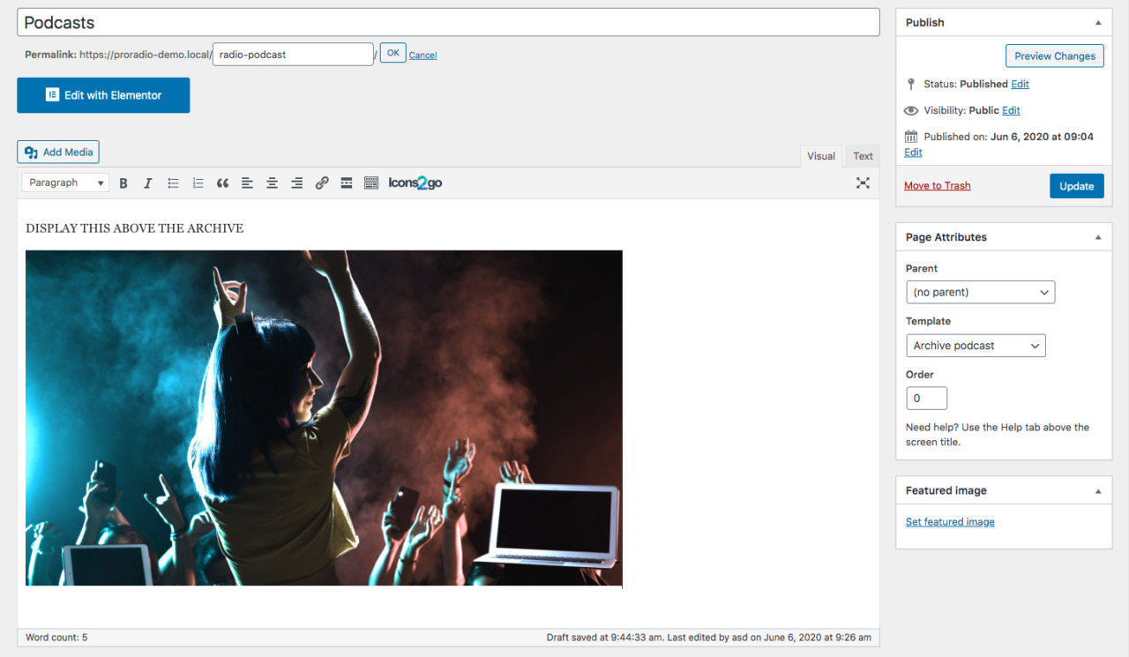Confirm permalink with OK button
The image size is (1129, 657).
tap(393, 53)
